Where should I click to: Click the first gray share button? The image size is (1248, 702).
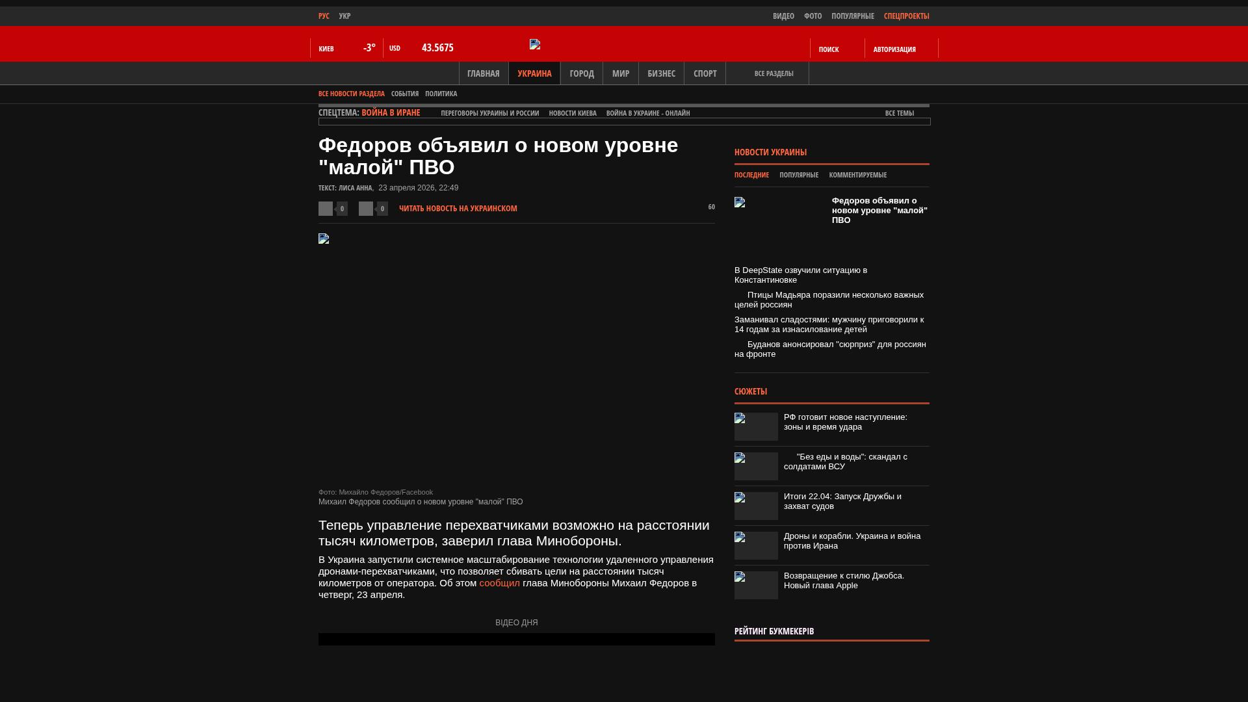326,209
